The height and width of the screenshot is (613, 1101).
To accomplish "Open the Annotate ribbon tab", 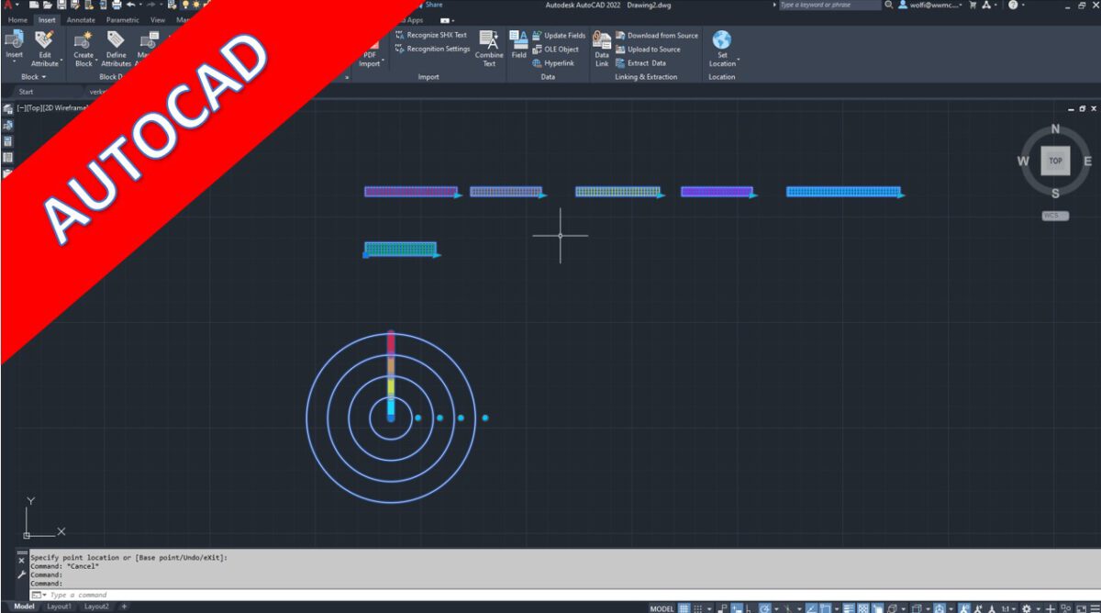I will [x=80, y=19].
